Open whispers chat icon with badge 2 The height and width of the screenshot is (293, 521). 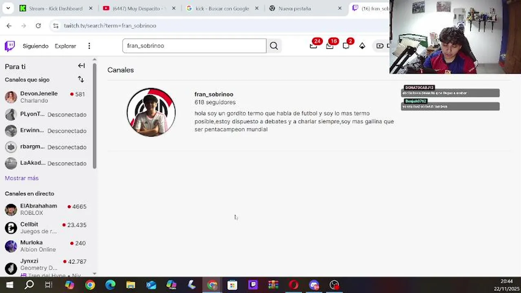(346, 46)
